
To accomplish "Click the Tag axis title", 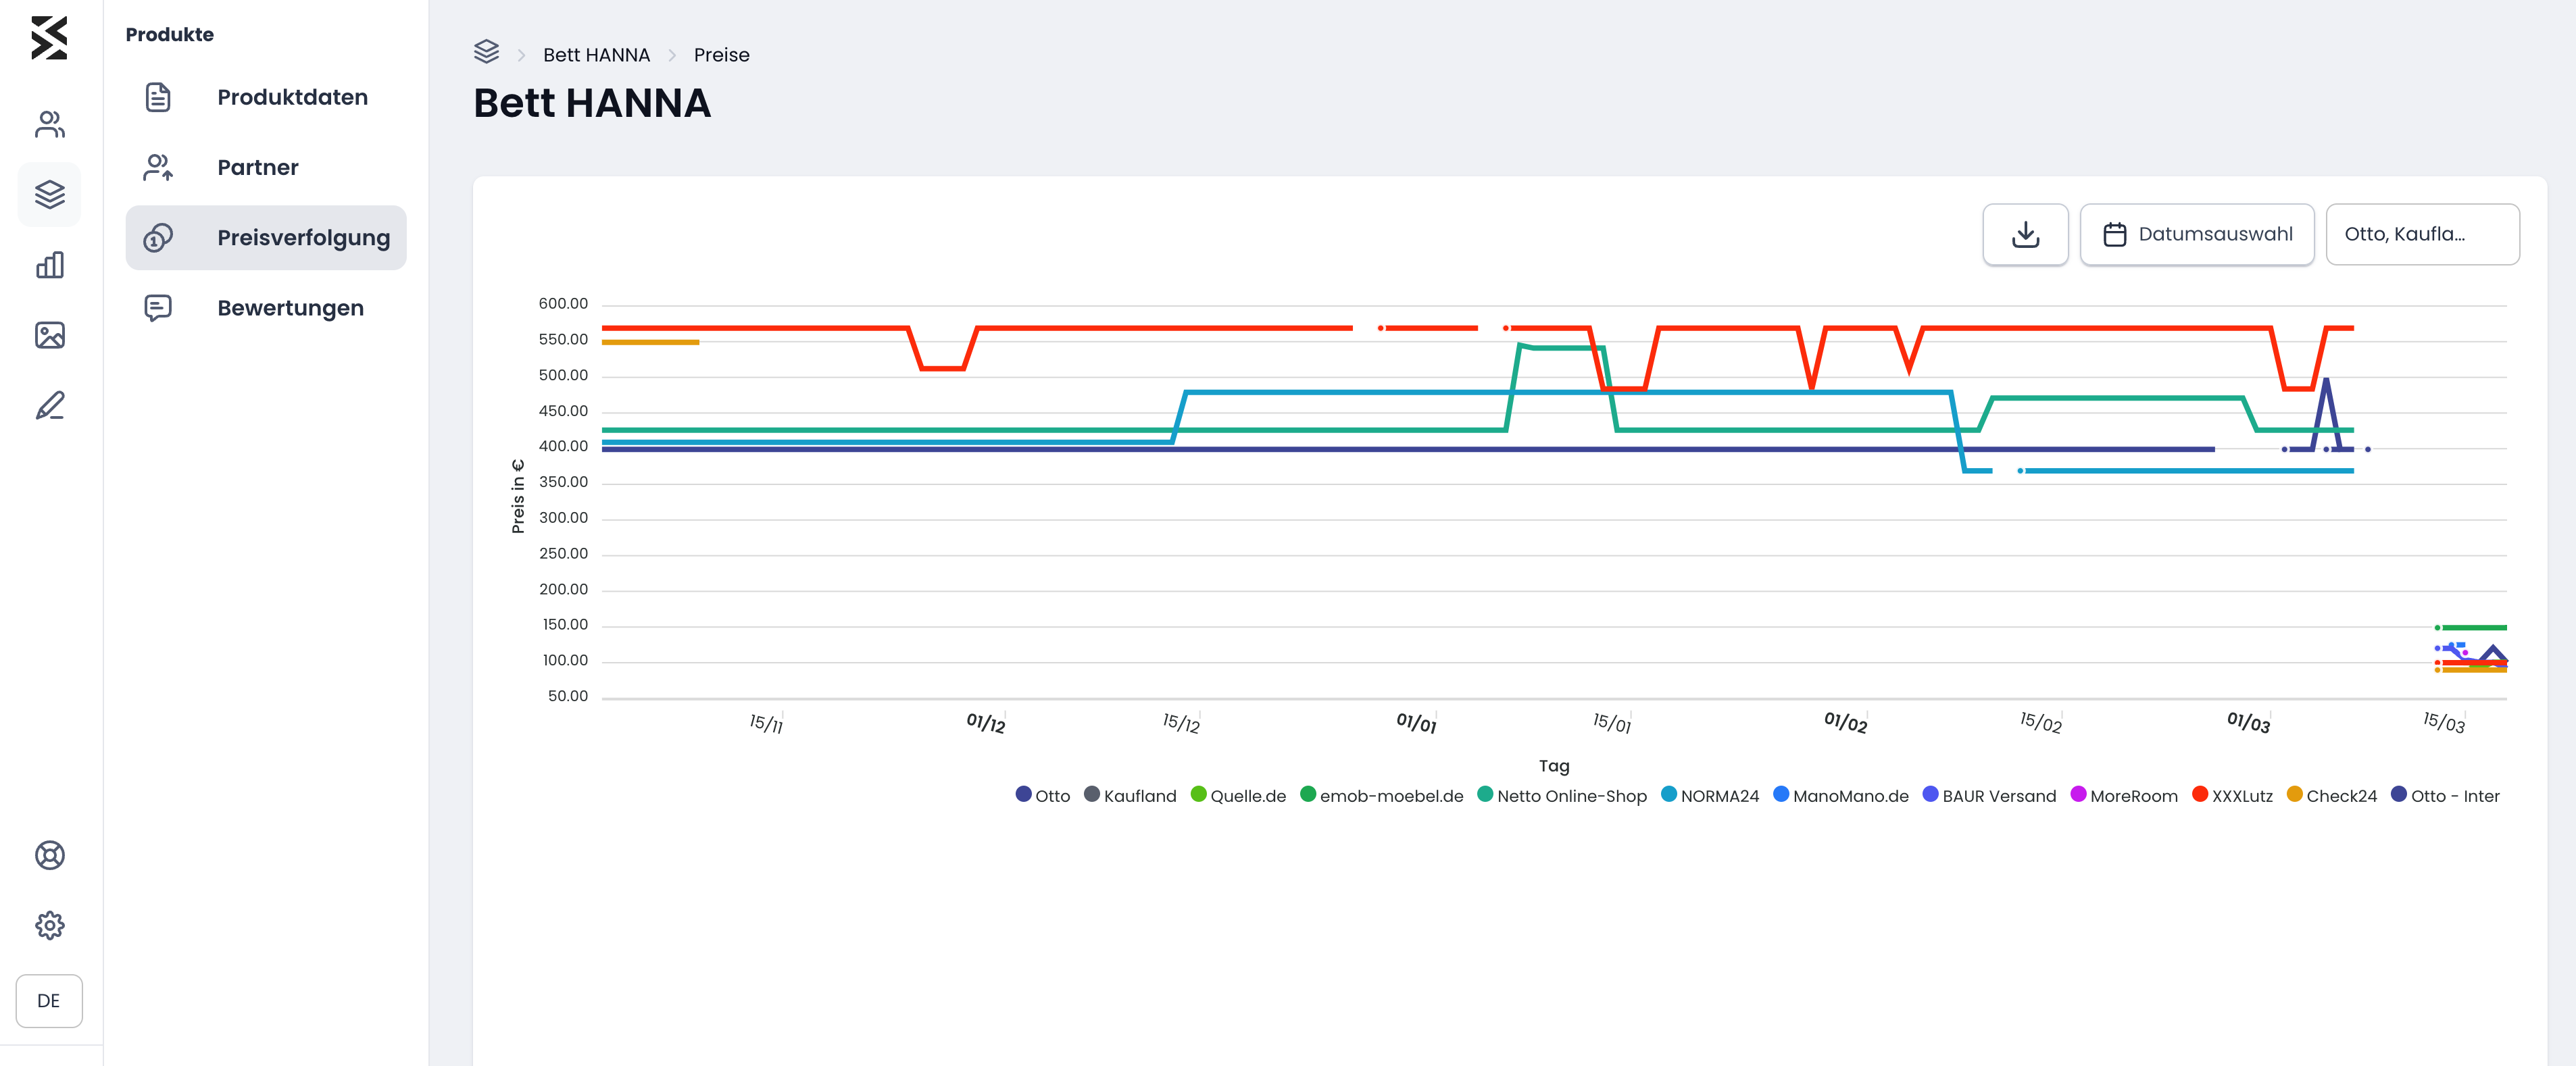I will click(1554, 766).
